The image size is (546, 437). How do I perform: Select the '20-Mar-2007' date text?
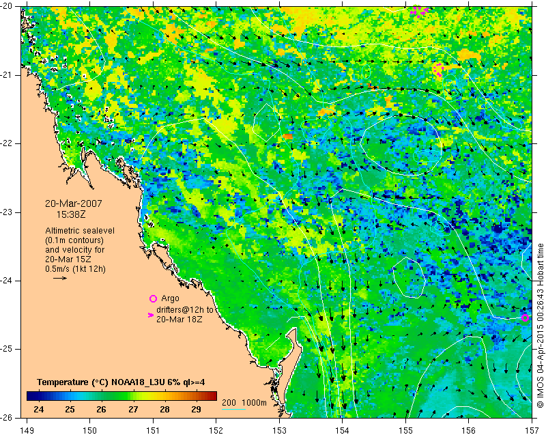click(74, 203)
